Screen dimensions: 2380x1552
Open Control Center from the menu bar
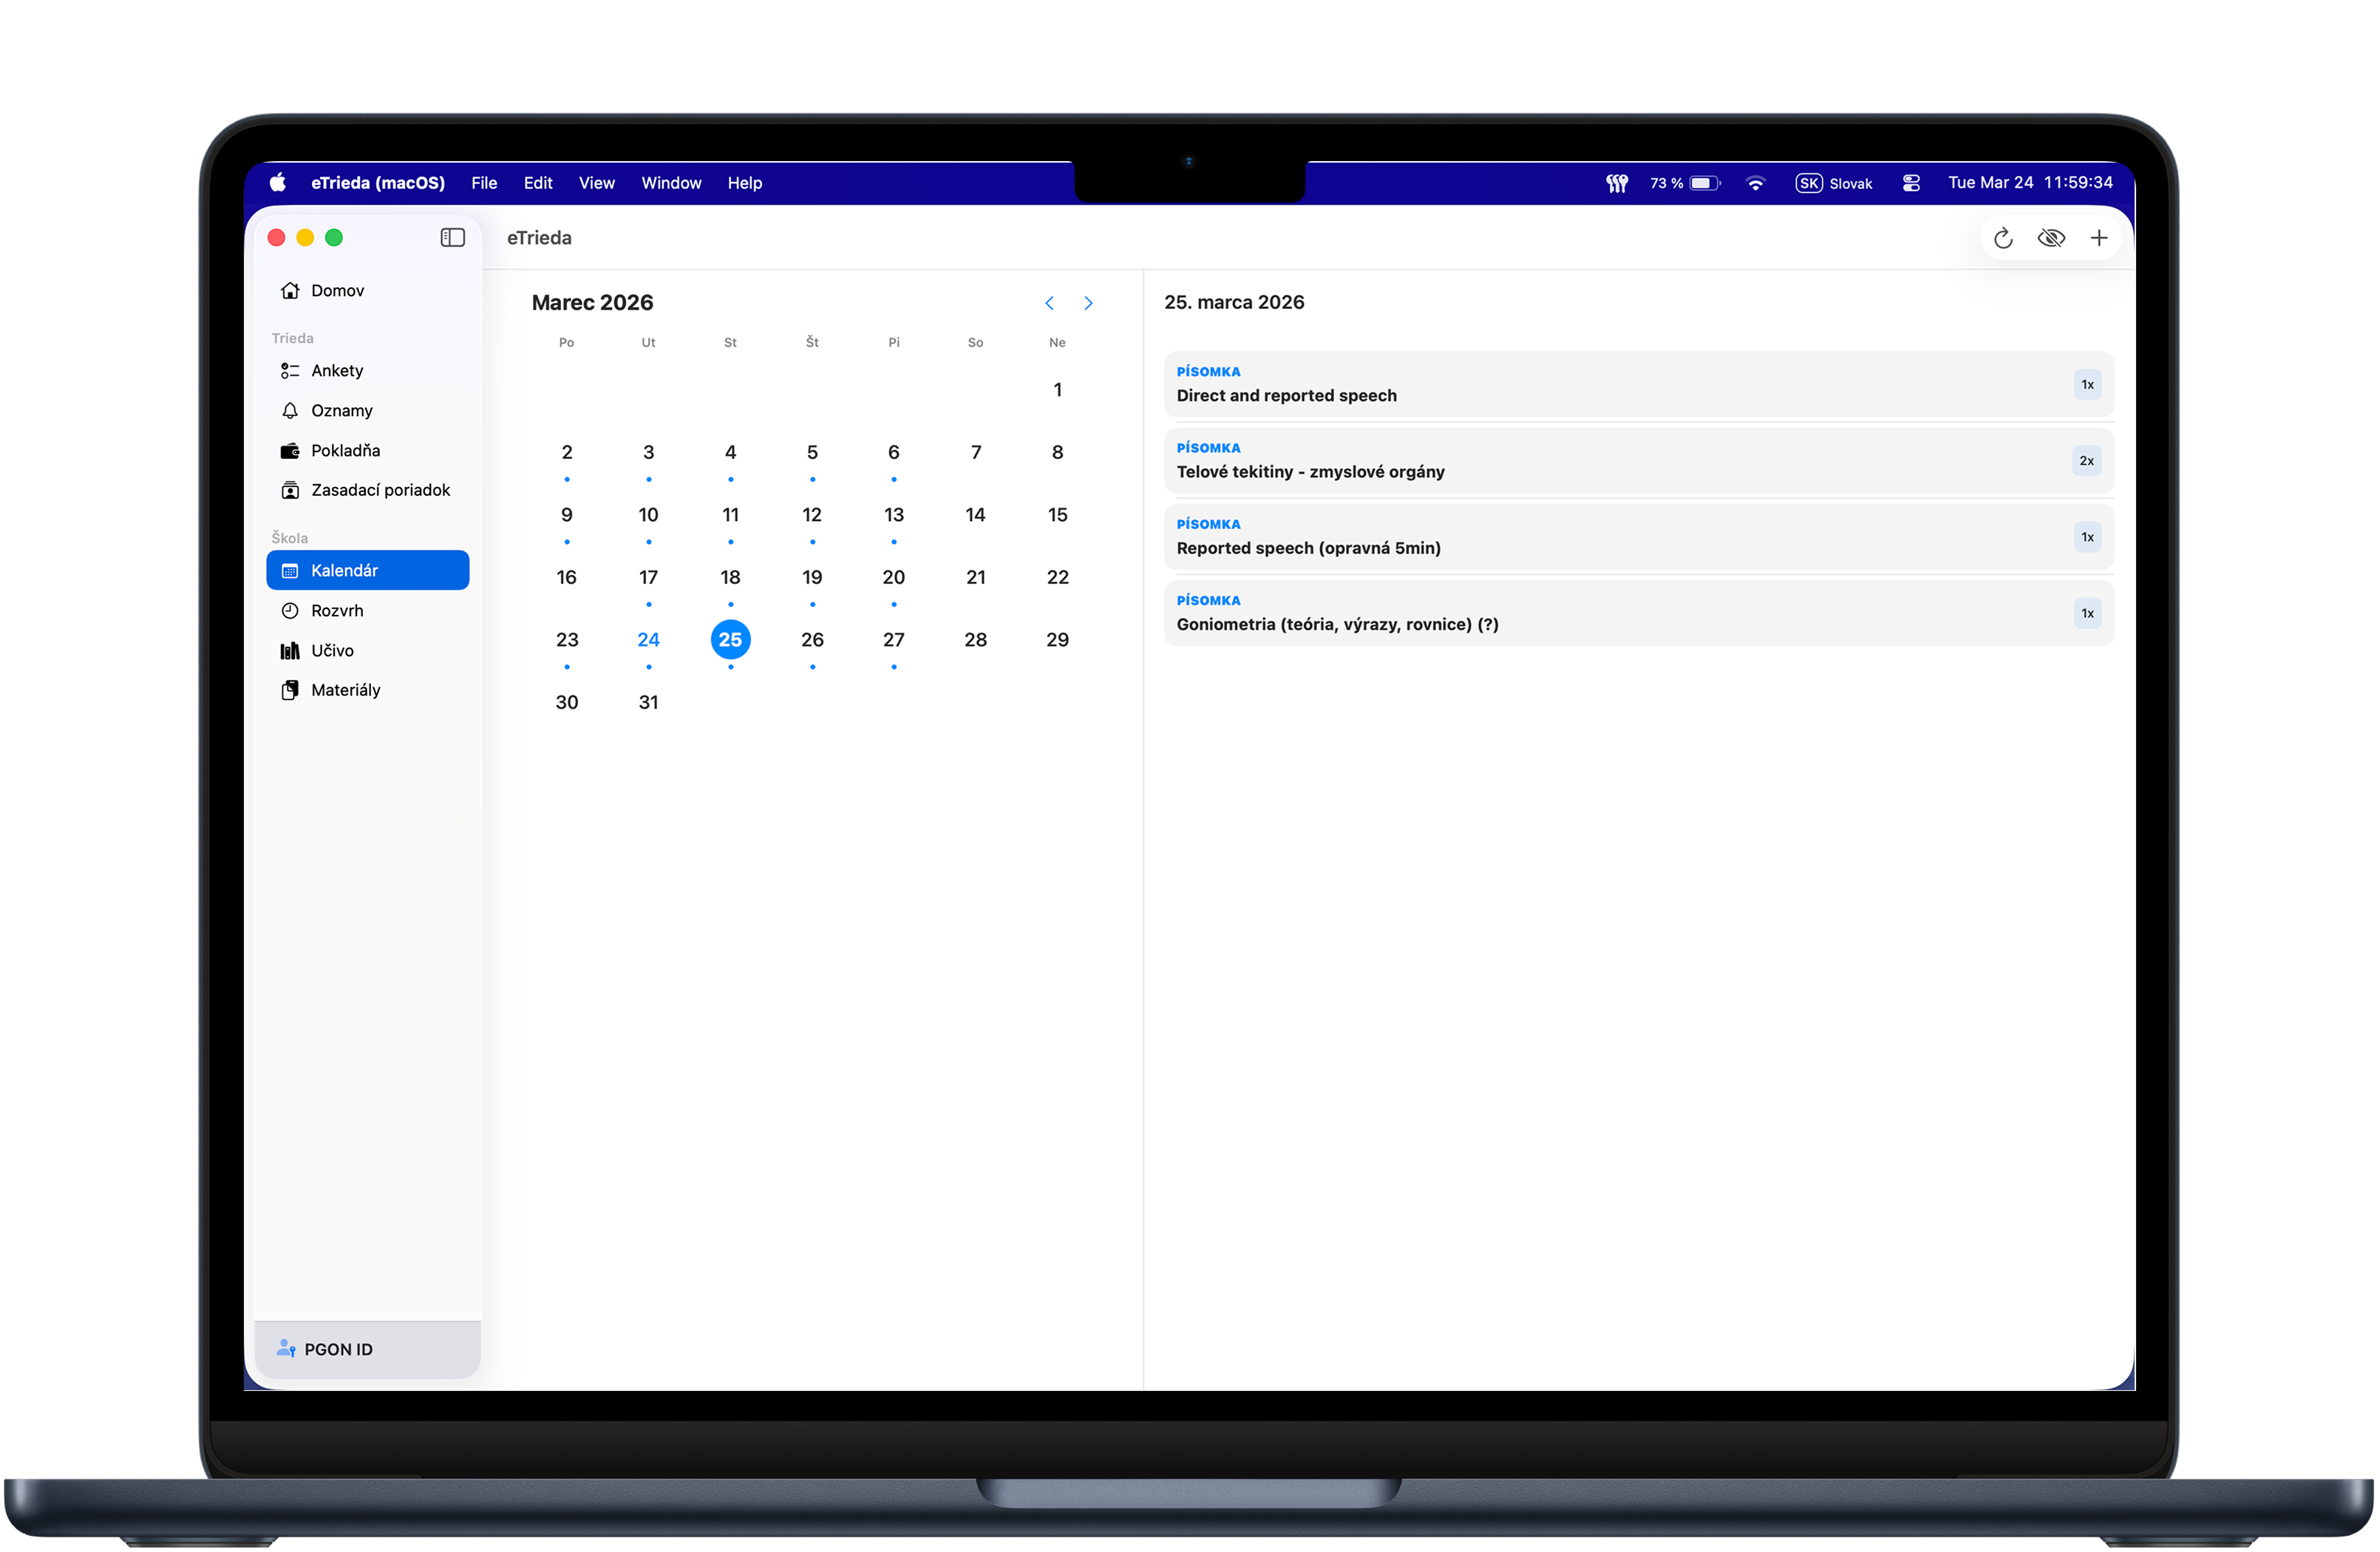[x=1911, y=183]
